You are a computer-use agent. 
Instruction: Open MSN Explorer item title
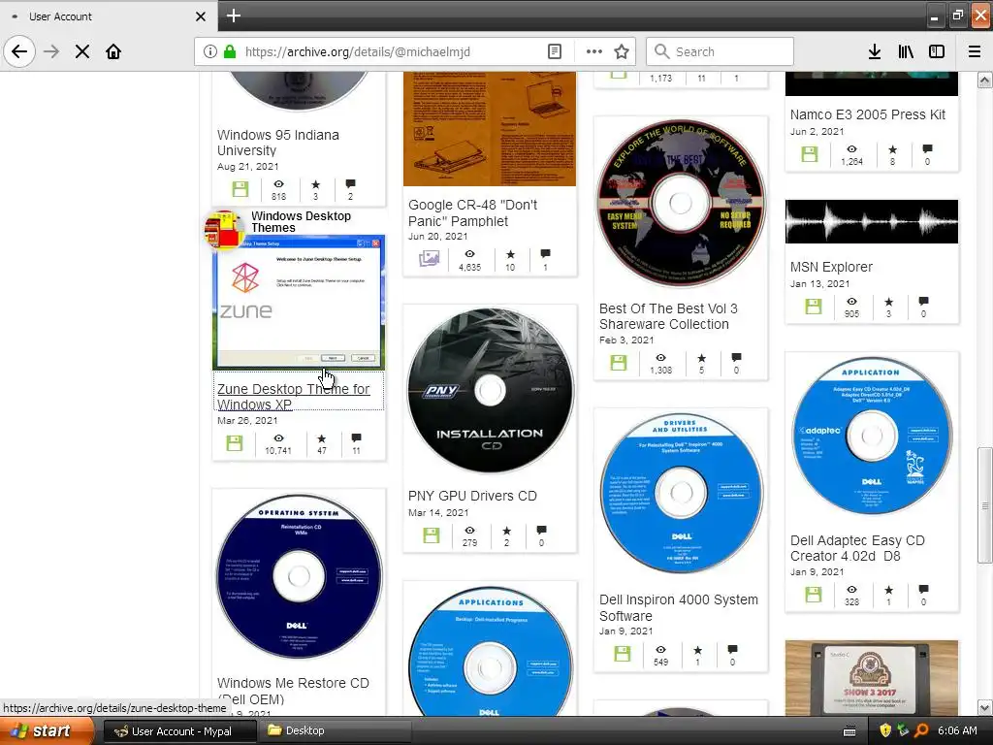pyautogui.click(x=831, y=268)
